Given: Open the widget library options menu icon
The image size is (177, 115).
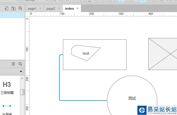Looking at the screenshot, I should click(13, 64).
